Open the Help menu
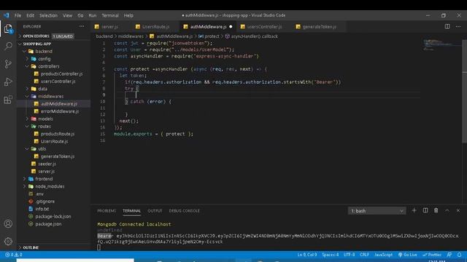Screen dimensions: 467x262 pyautogui.click(x=128, y=15)
